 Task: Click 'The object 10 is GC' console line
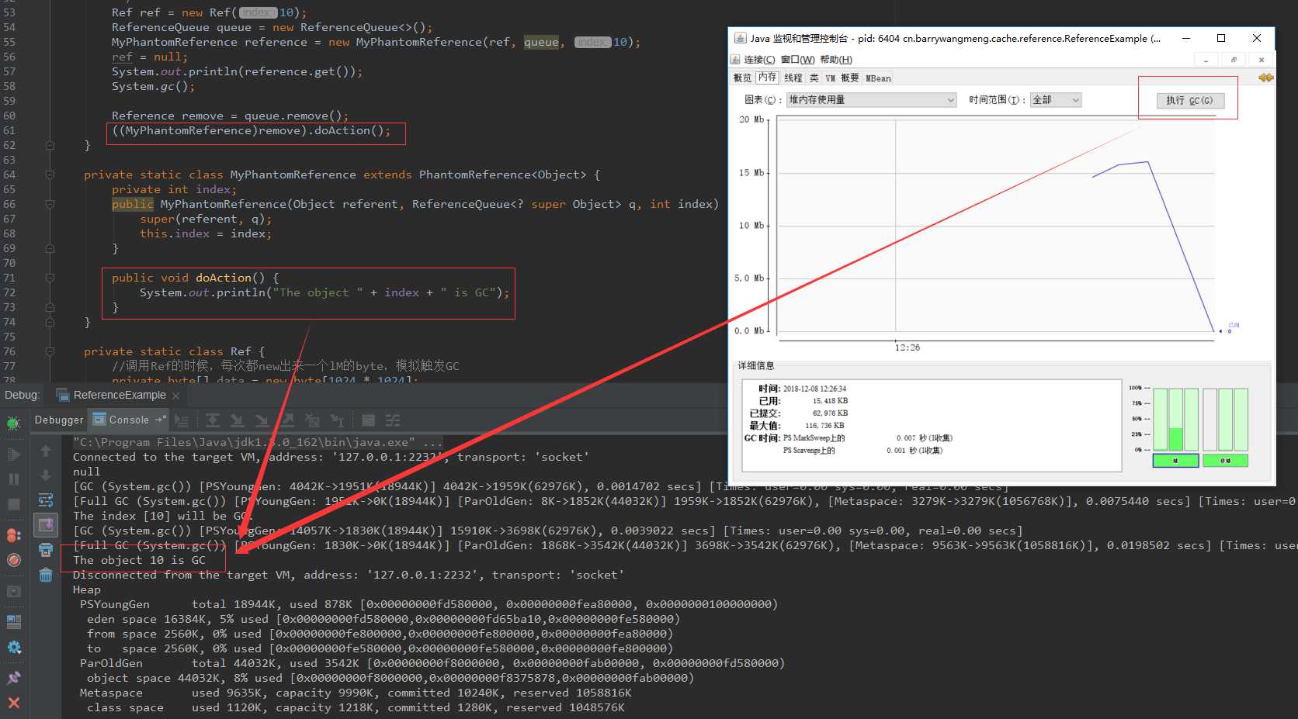tap(140, 560)
